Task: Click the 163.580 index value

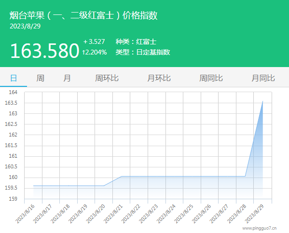Action: (x=45, y=51)
